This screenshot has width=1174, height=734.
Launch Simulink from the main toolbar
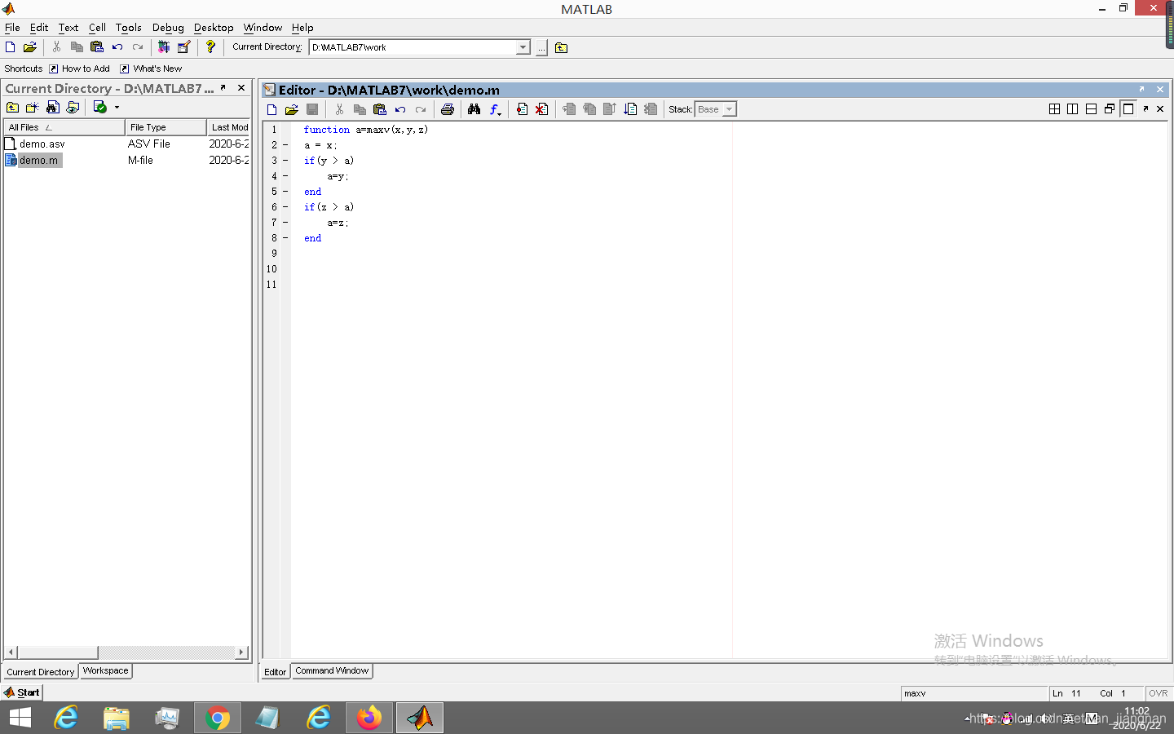(x=164, y=47)
